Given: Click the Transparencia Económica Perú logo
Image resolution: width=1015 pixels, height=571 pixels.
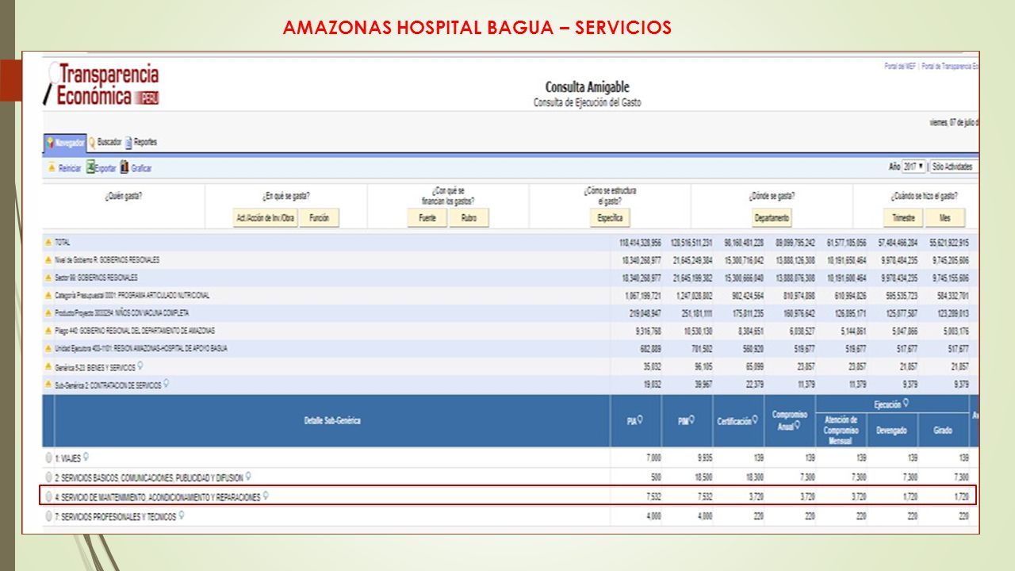Looking at the screenshot, I should pos(101,86).
